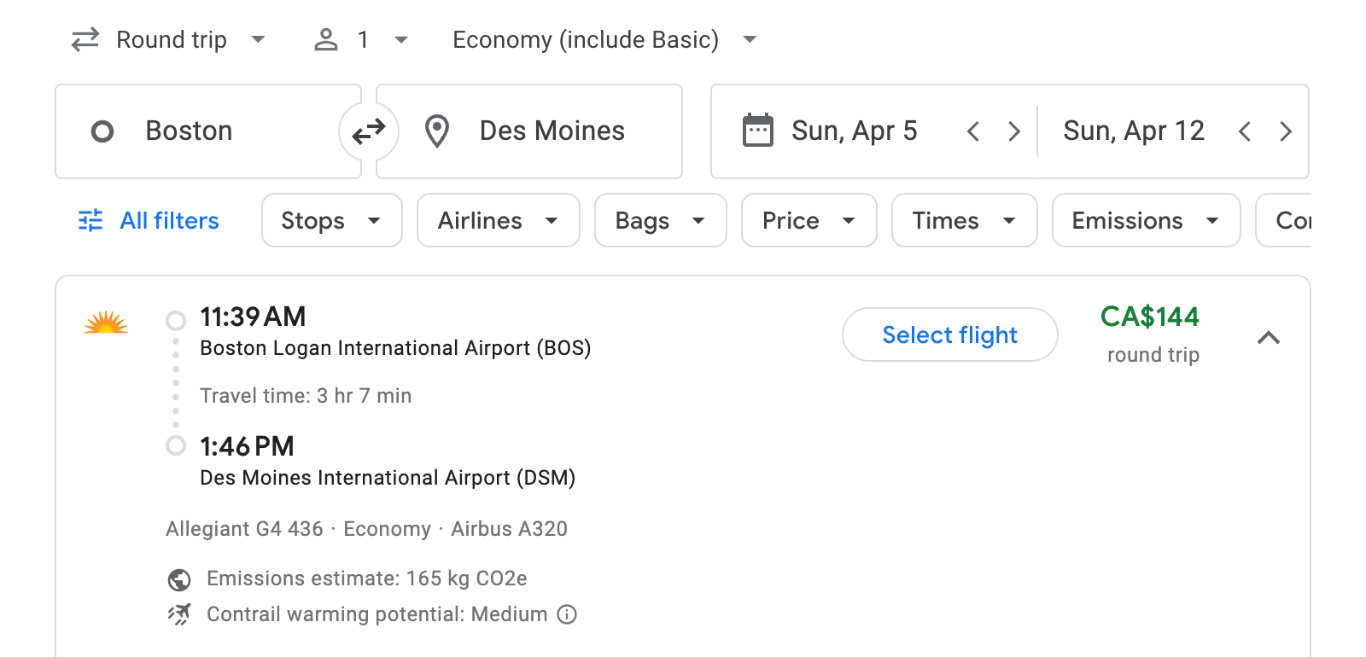Screen dimensions: 1366x657
Task: Open the Emissions filter
Action: coord(1145,220)
